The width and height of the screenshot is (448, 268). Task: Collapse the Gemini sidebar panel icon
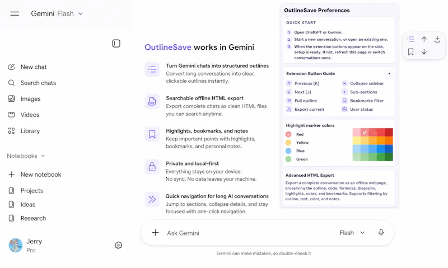[116, 44]
